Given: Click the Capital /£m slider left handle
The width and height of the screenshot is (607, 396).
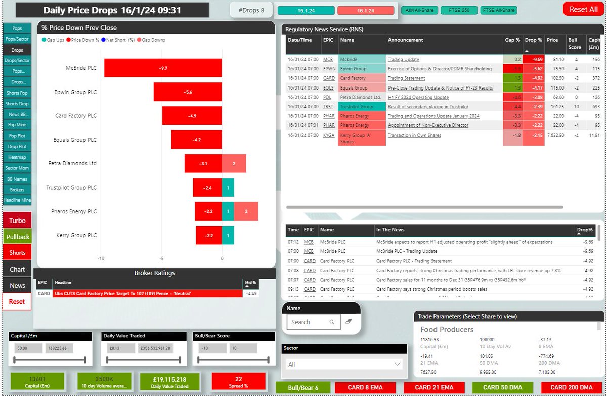Looking at the screenshot, I should 15,360.
